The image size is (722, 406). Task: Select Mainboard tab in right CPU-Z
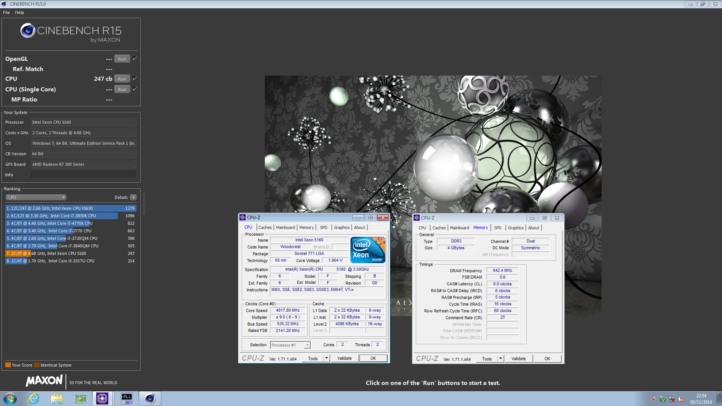460,228
